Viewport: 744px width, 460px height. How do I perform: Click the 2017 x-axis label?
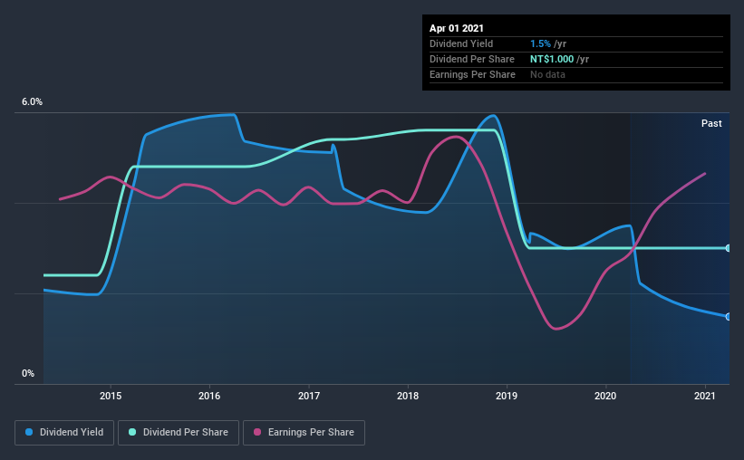[309, 396]
